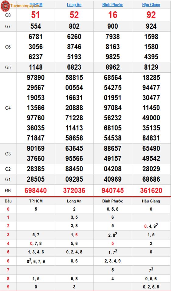The image size is (171, 291).
Task: Select the G7 row label
Action: pyautogui.click(x=8, y=26)
